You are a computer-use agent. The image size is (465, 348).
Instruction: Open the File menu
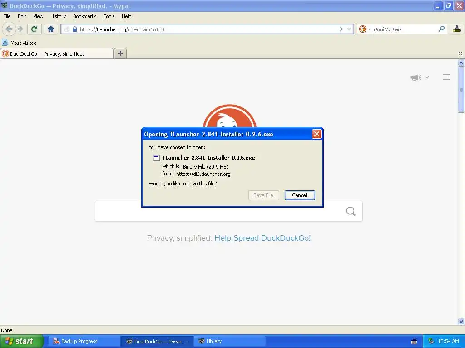pos(7,16)
